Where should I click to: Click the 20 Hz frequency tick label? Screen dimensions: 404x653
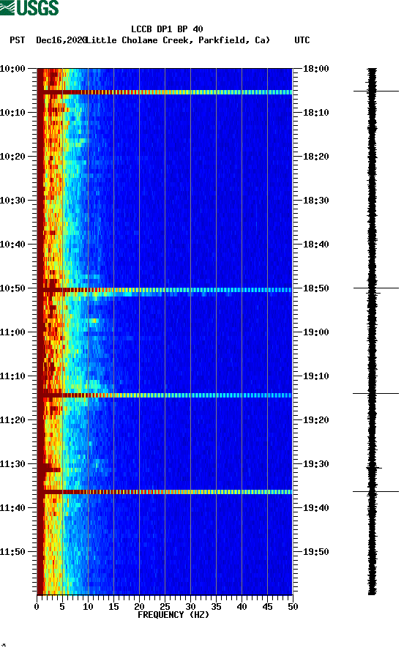tap(139, 607)
